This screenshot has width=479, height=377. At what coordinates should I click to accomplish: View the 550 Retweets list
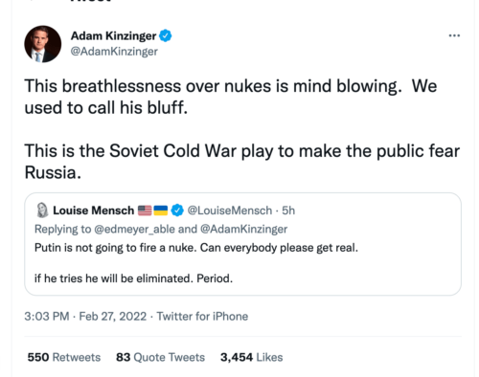pyautogui.click(x=64, y=357)
